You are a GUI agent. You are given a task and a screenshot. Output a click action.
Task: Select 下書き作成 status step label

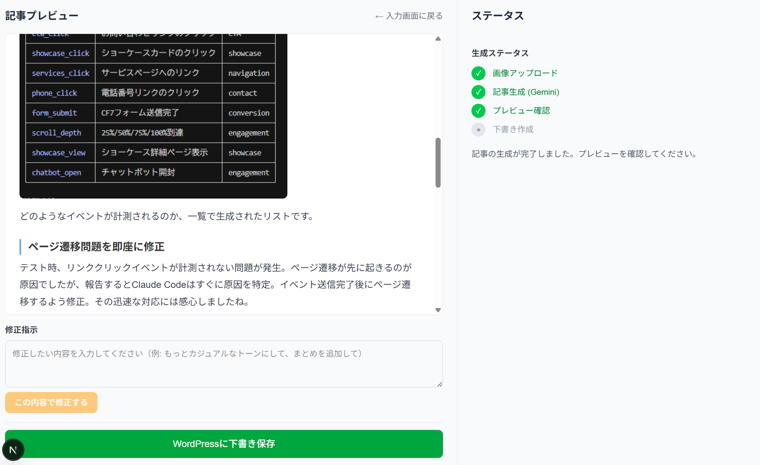(513, 130)
